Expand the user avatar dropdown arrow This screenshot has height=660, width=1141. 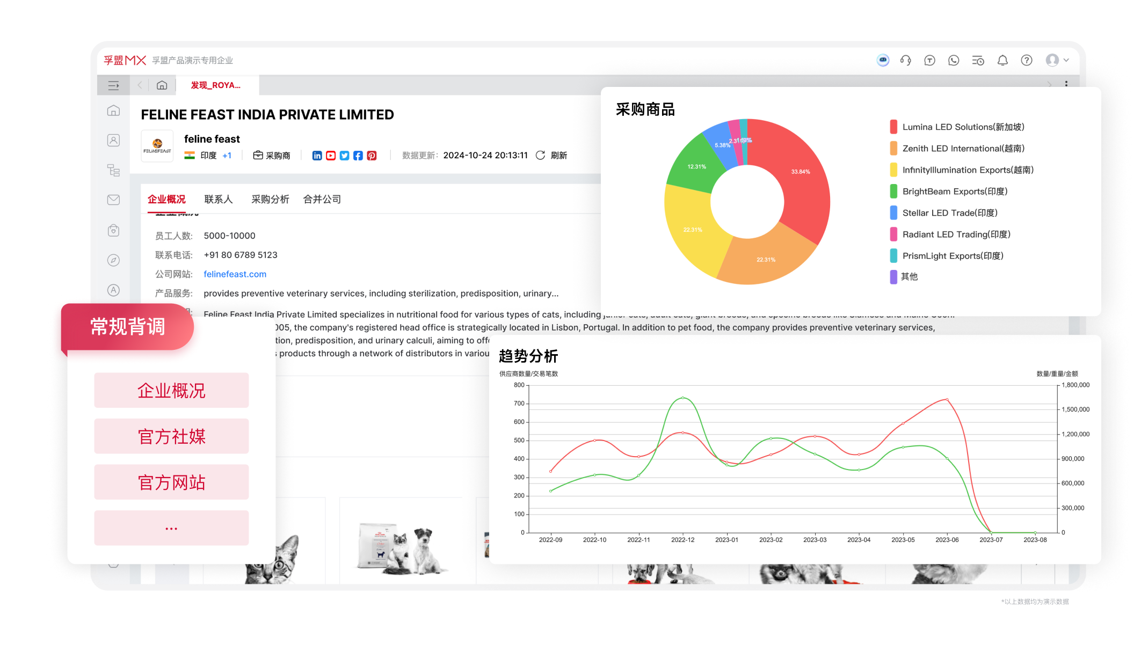(x=1066, y=61)
